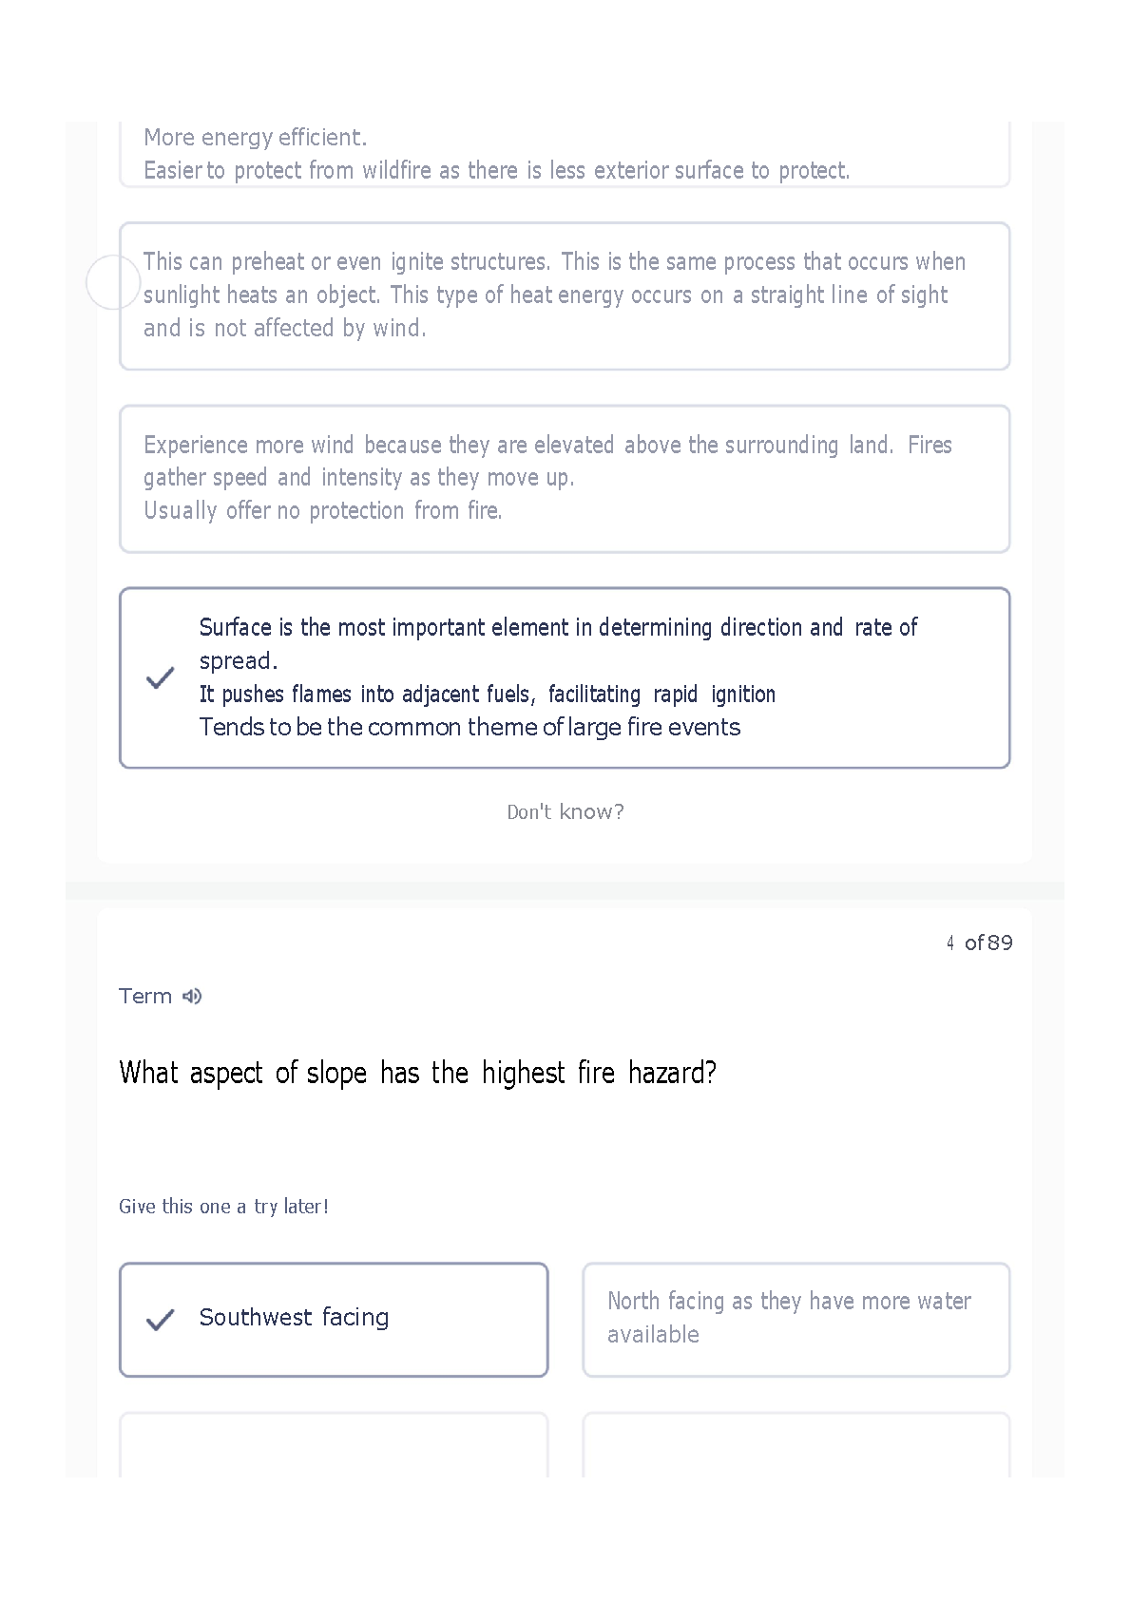Click the slope fire hazard question text
The image size is (1131, 1600).
point(417,1073)
